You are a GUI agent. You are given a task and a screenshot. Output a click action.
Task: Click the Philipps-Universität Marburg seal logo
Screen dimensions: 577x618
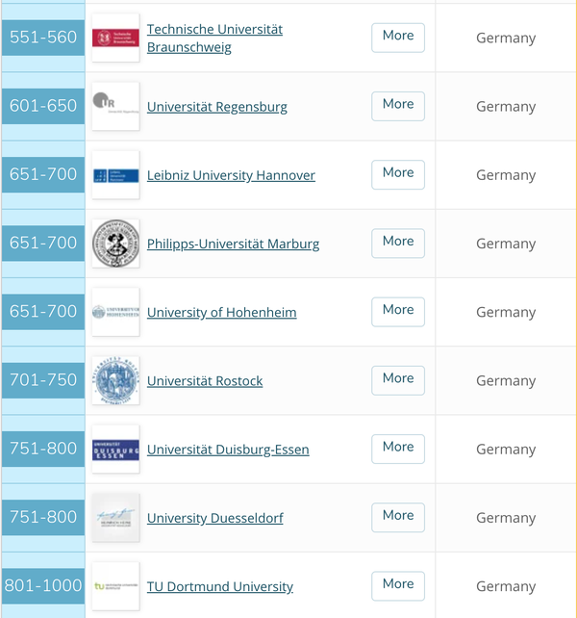pos(115,244)
